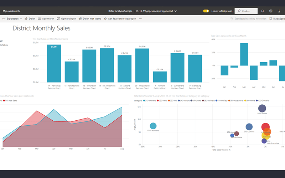This screenshot has width=285, height=178.
Task: Open the settings gear icon
Action: click(x=271, y=11)
